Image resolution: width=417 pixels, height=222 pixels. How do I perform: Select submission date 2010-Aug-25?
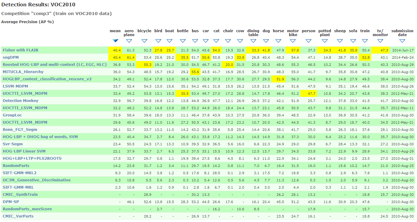coord(403,166)
